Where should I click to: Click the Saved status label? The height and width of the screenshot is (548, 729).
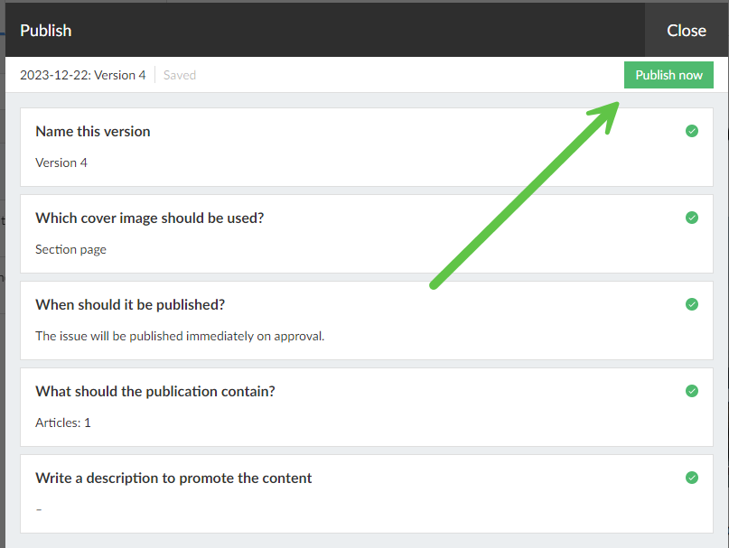click(179, 75)
